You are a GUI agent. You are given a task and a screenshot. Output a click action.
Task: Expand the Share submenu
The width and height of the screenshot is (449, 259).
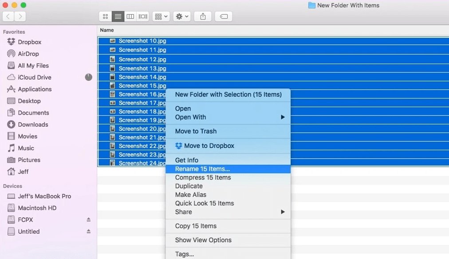(x=228, y=212)
